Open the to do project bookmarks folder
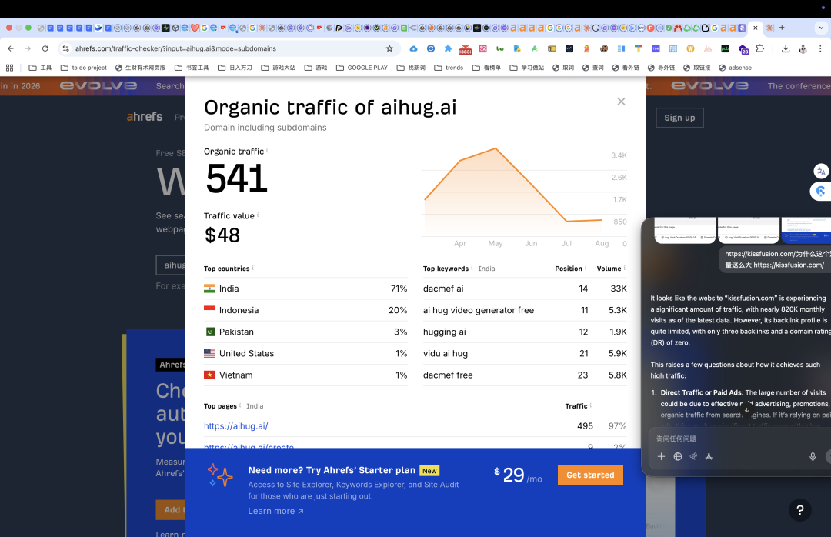This screenshot has width=831, height=537. [x=84, y=68]
